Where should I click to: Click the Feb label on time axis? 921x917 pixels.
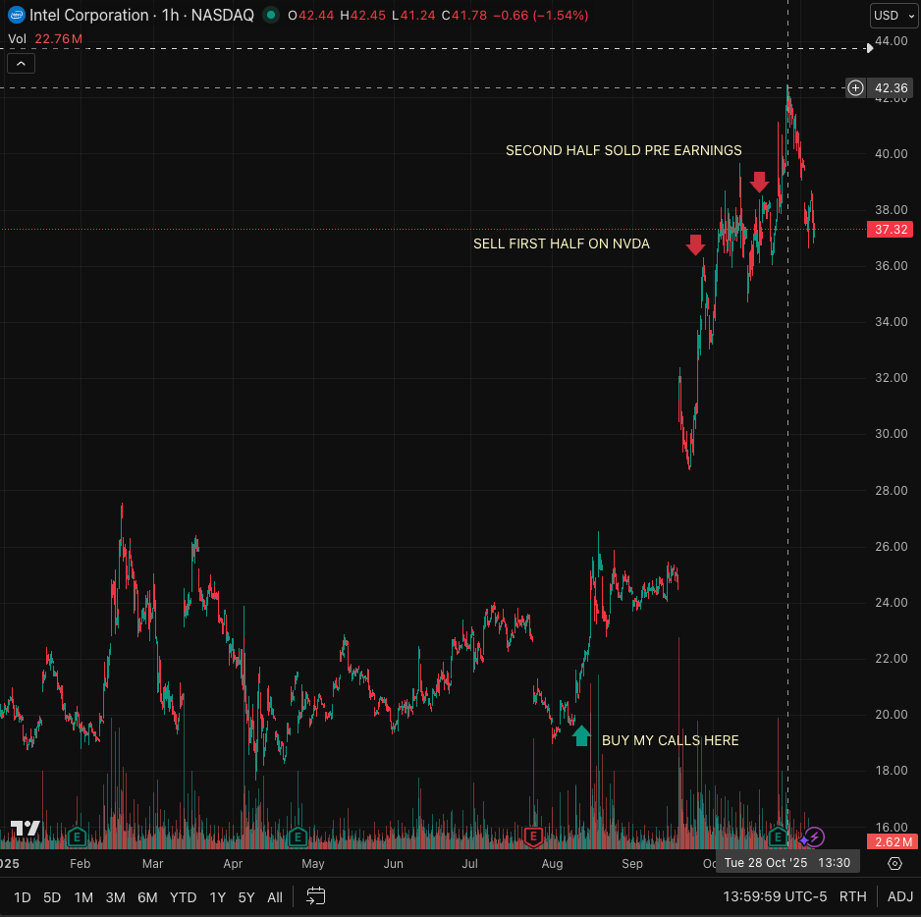80,864
